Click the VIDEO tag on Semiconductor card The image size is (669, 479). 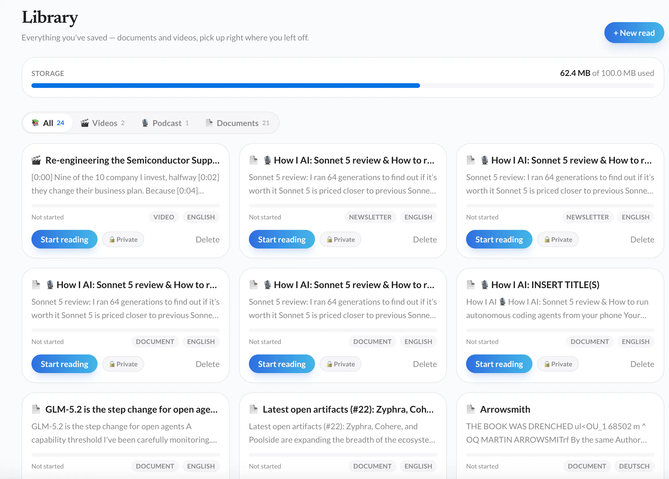(x=163, y=217)
